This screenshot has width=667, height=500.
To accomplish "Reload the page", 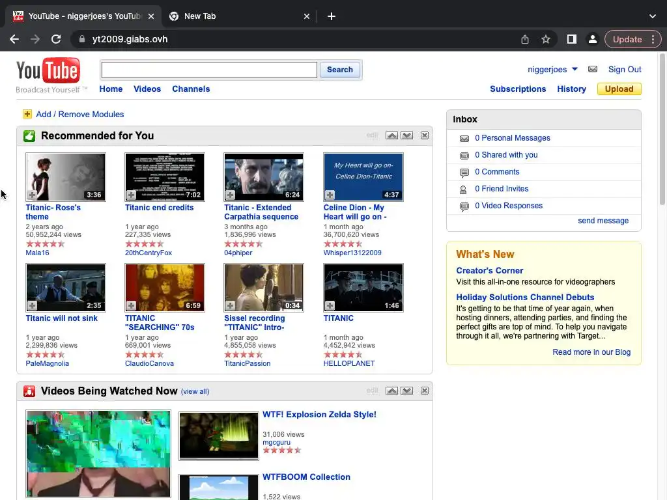I will click(56, 39).
